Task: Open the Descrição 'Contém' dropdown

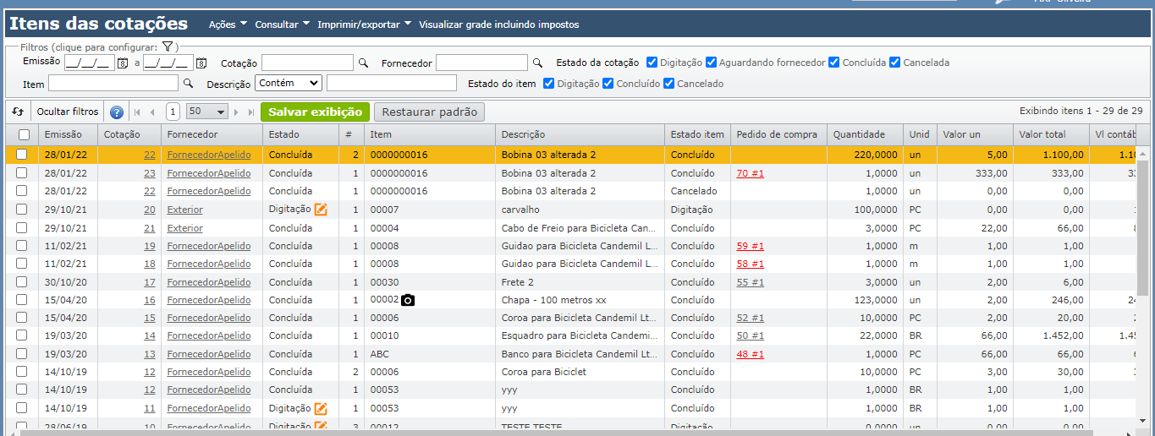Action: click(289, 83)
